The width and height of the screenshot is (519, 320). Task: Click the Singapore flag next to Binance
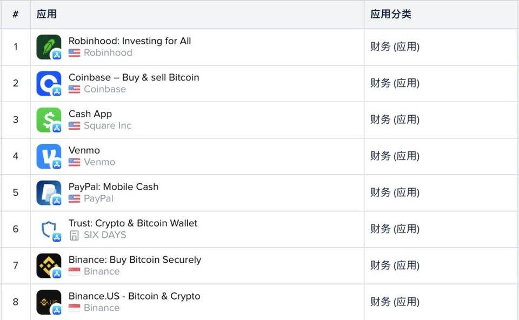(74, 272)
